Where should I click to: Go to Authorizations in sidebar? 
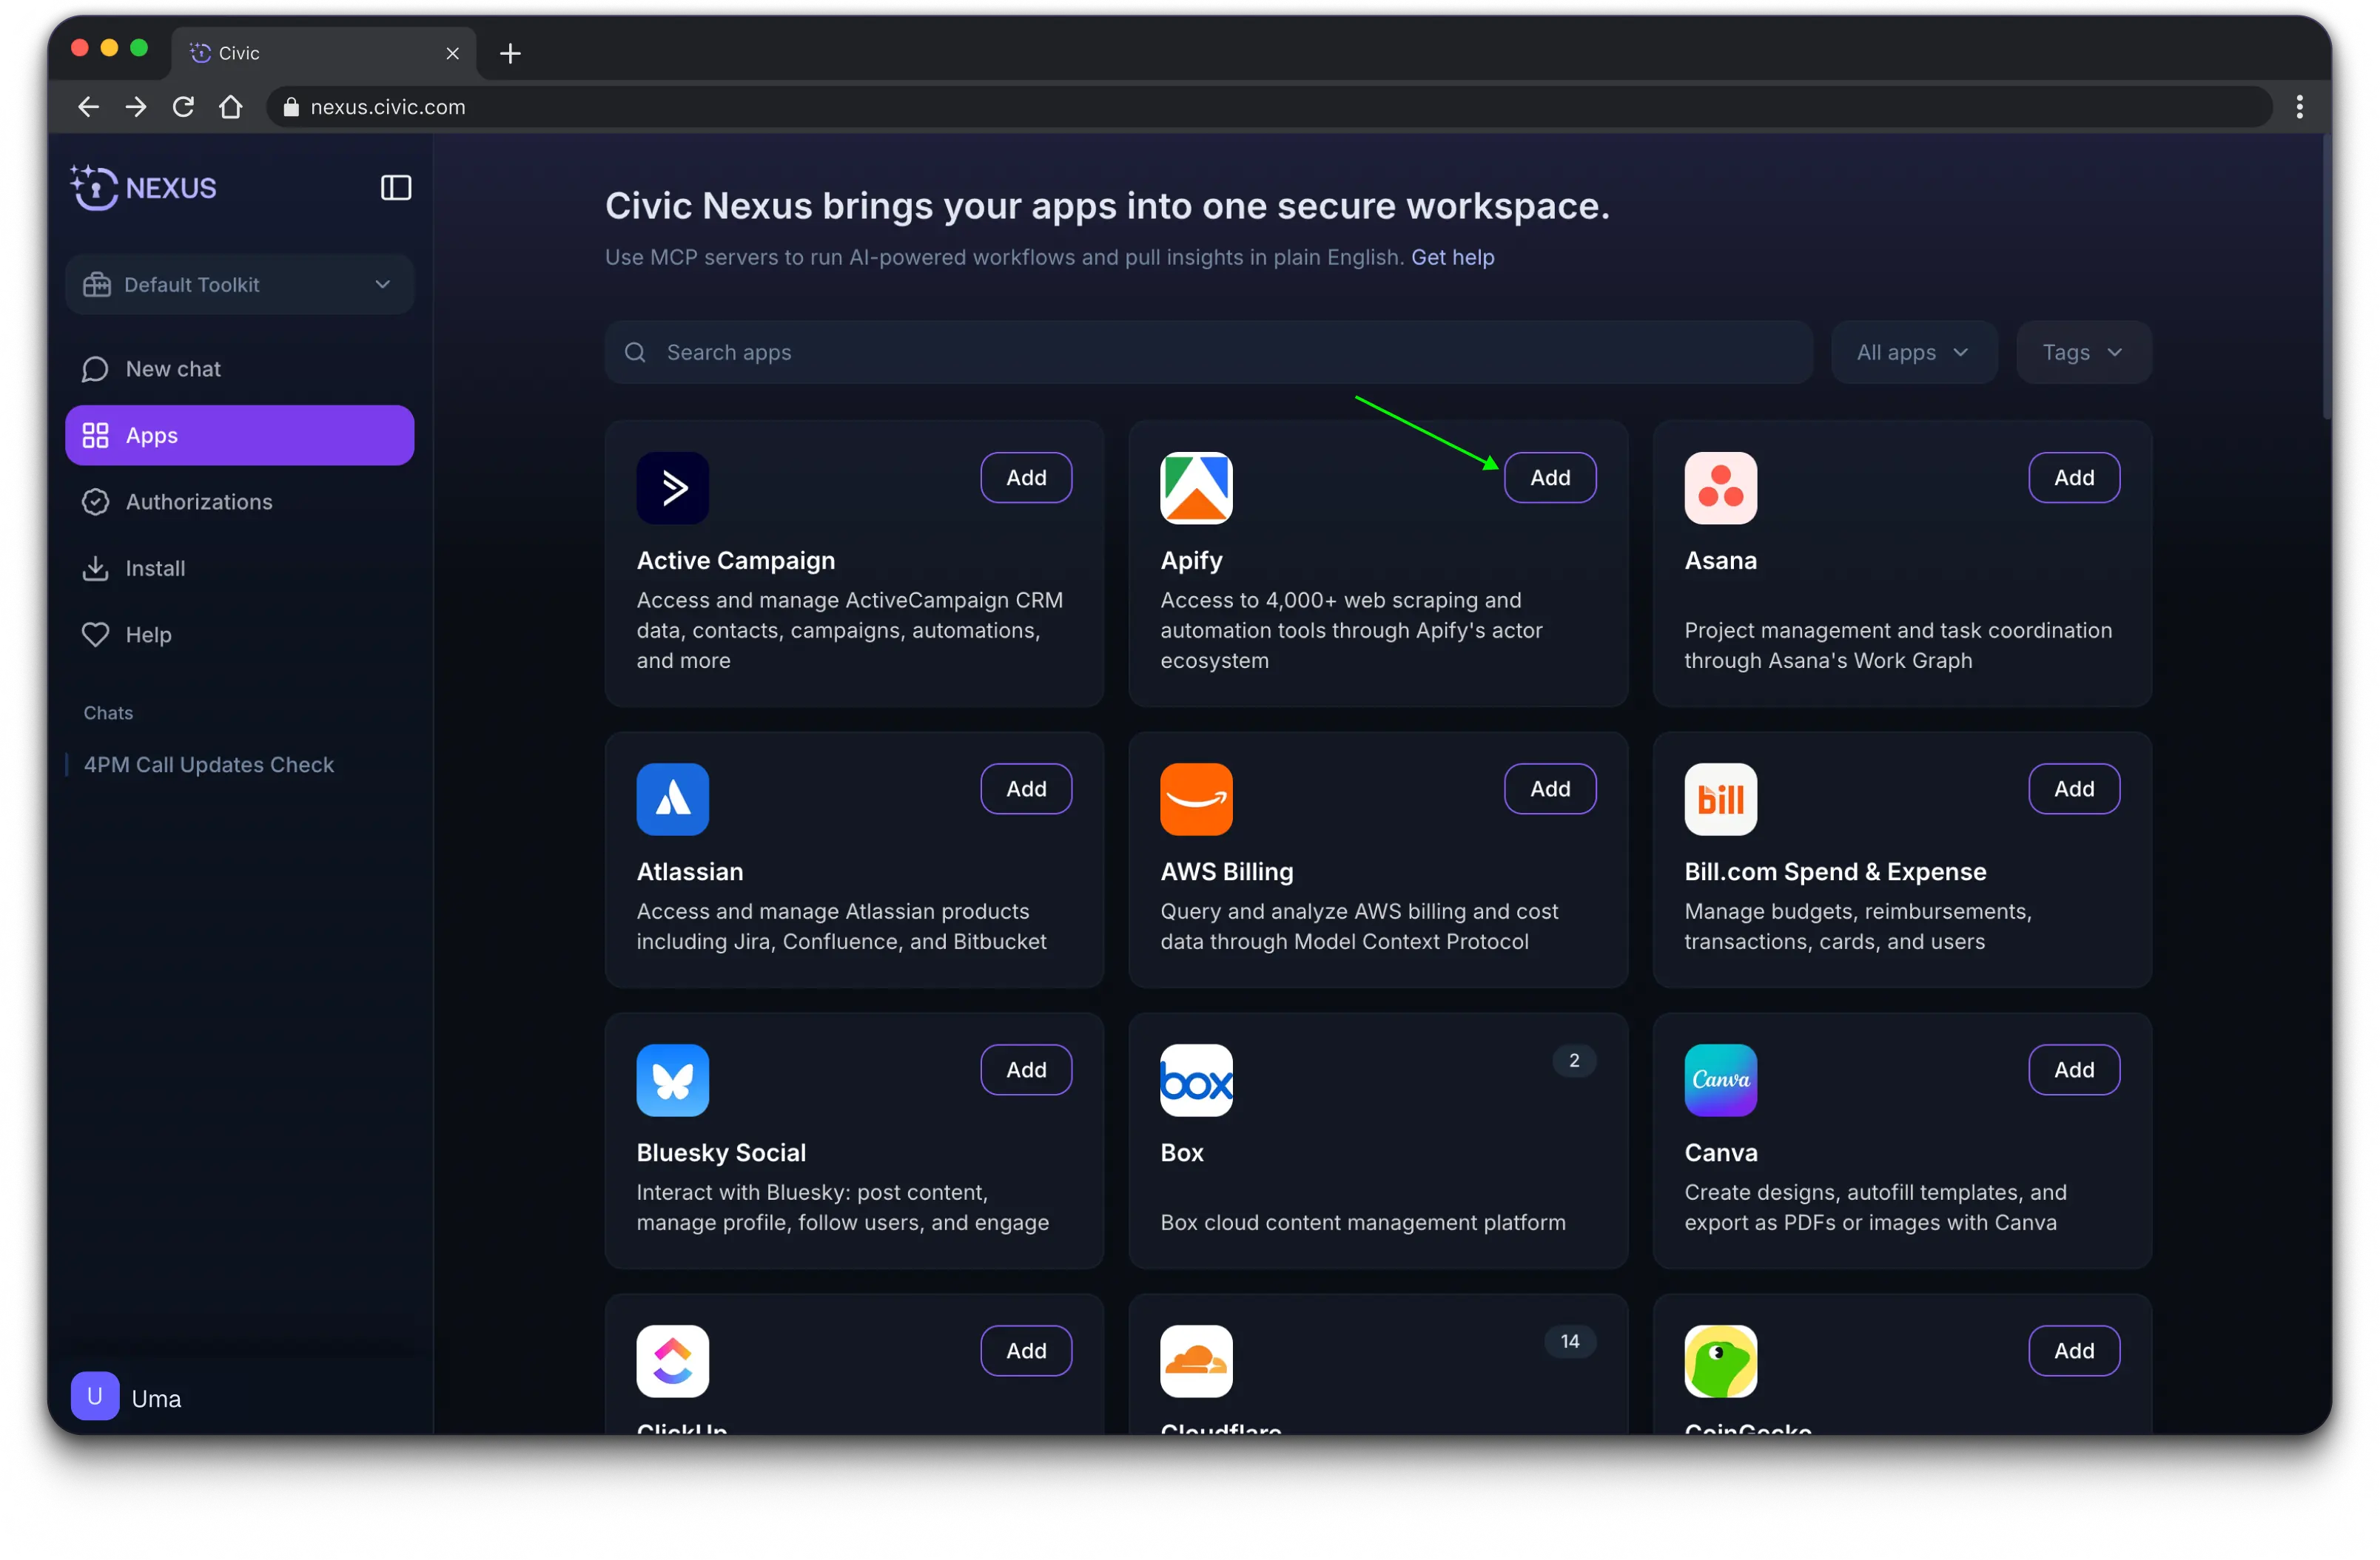pyautogui.click(x=199, y=502)
